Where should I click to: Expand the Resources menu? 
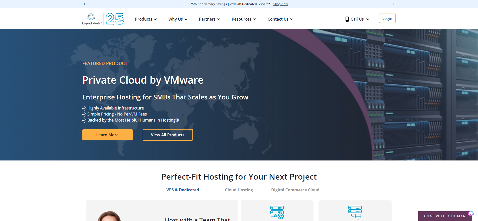point(244,19)
